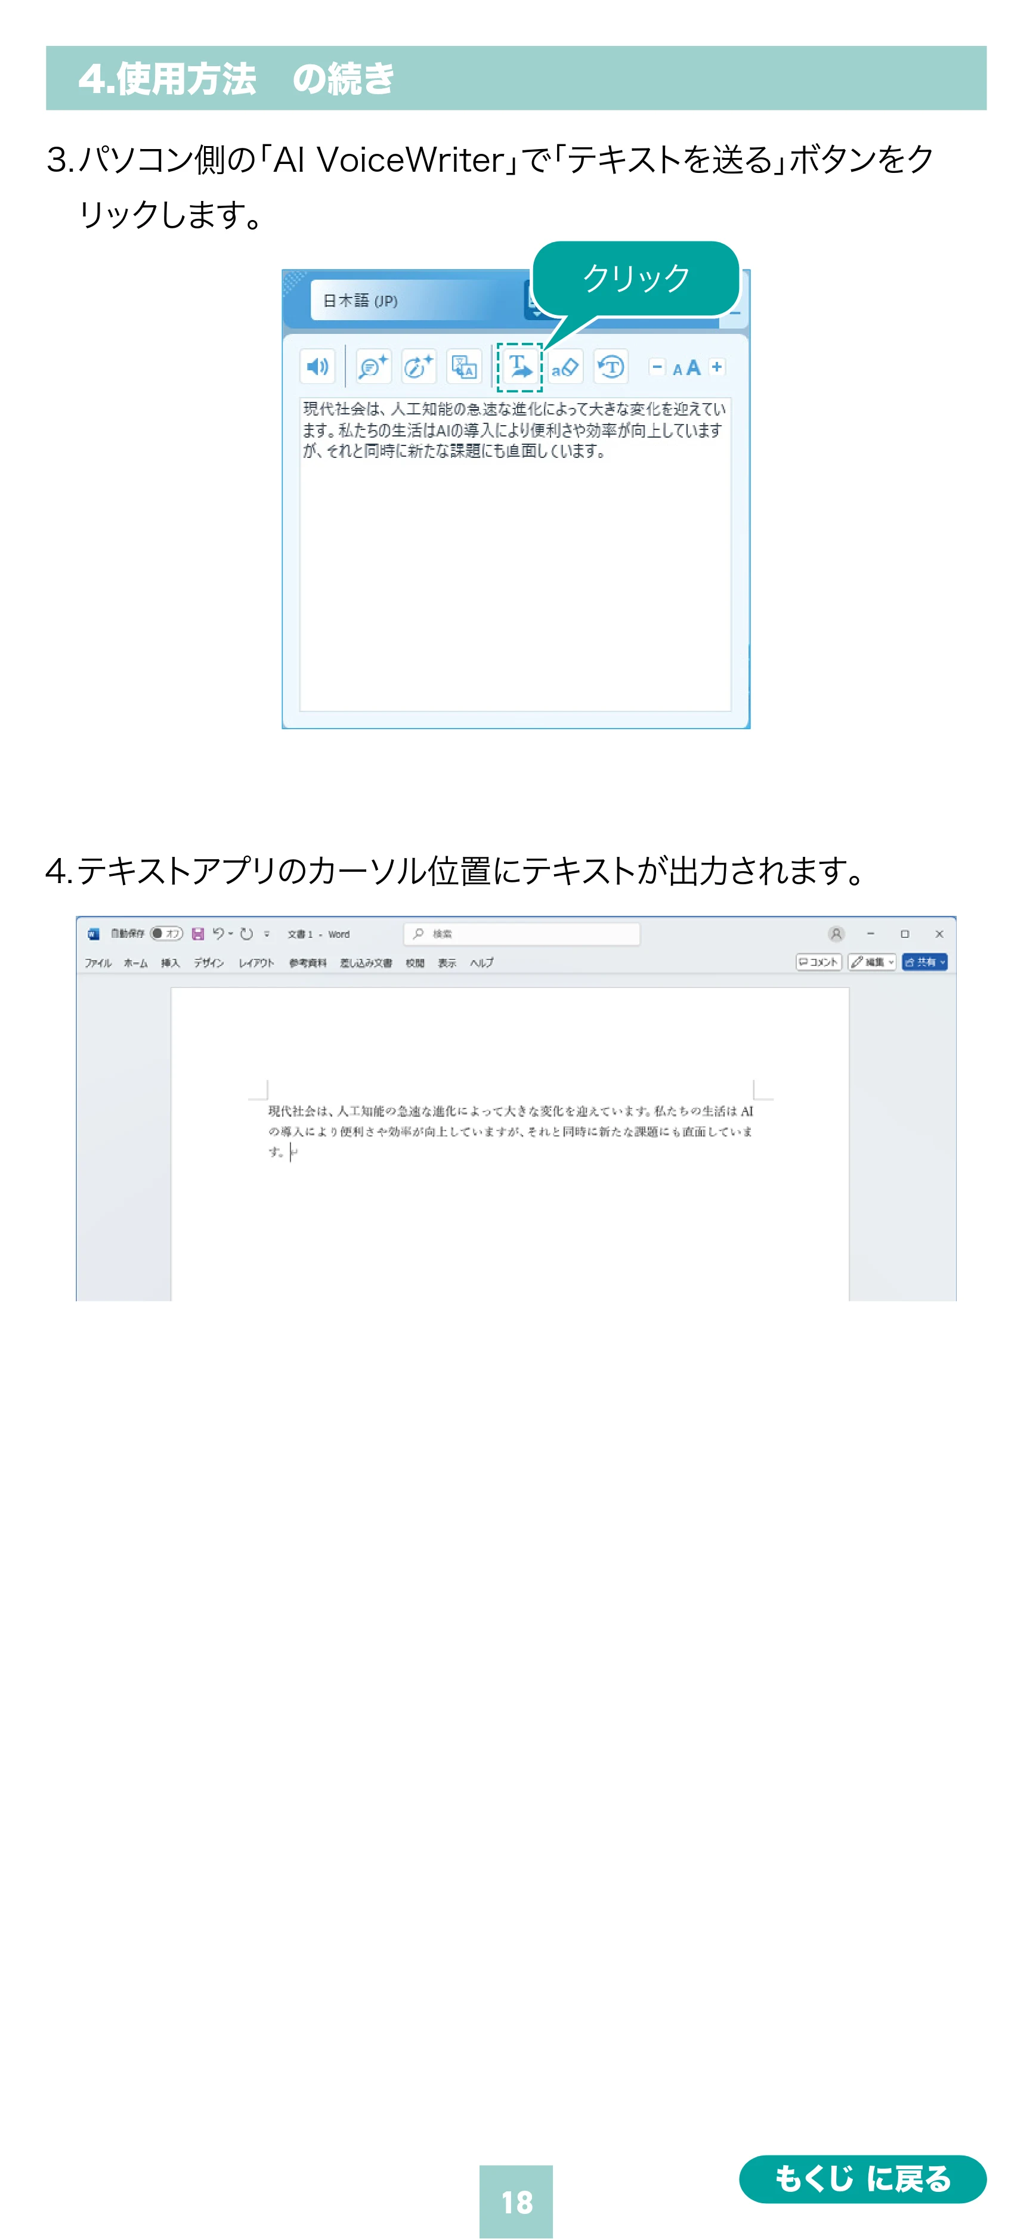Click inside the AI VoiceWriter text area
The width and height of the screenshot is (1033, 2239).
click(x=516, y=554)
